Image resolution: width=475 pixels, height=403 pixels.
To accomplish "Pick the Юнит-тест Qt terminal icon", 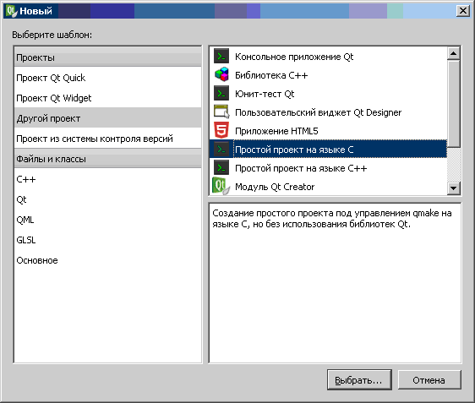I will 221,93.
